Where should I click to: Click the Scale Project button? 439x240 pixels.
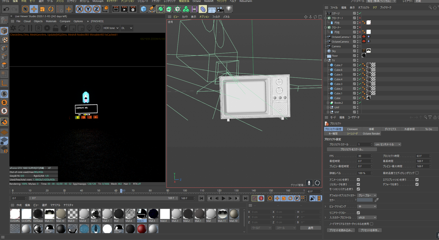coord(352,150)
